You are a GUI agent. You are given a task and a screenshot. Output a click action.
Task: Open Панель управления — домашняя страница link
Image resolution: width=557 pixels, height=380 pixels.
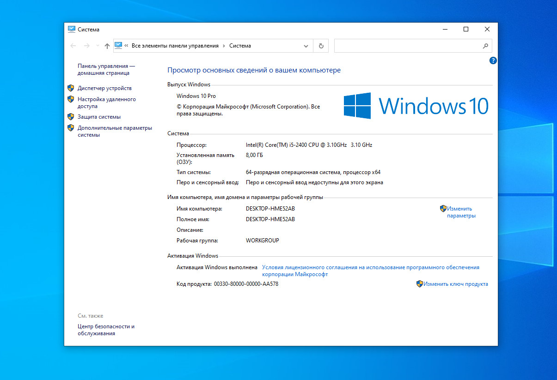click(x=106, y=70)
